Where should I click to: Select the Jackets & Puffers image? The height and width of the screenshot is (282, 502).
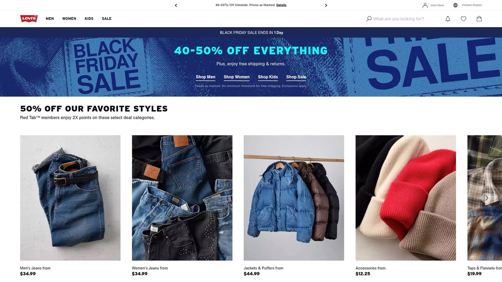pos(294,198)
